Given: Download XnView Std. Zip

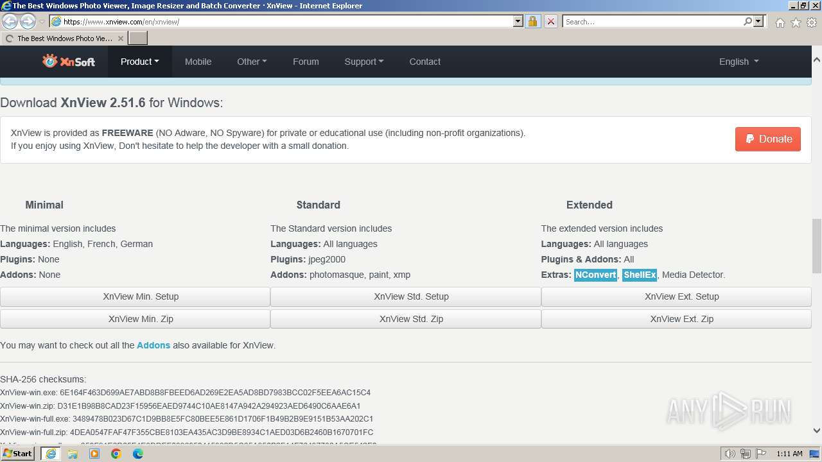Looking at the screenshot, I should (x=405, y=319).
